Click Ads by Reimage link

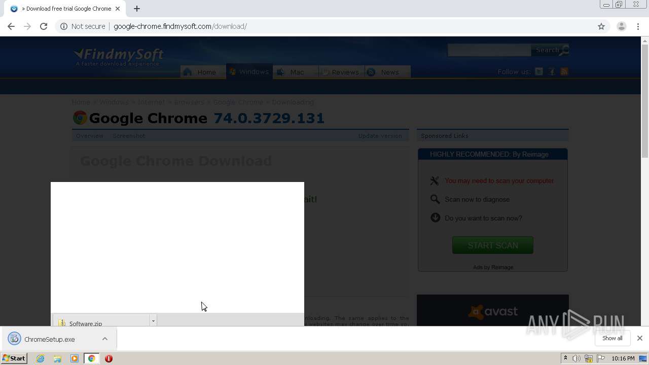(493, 267)
